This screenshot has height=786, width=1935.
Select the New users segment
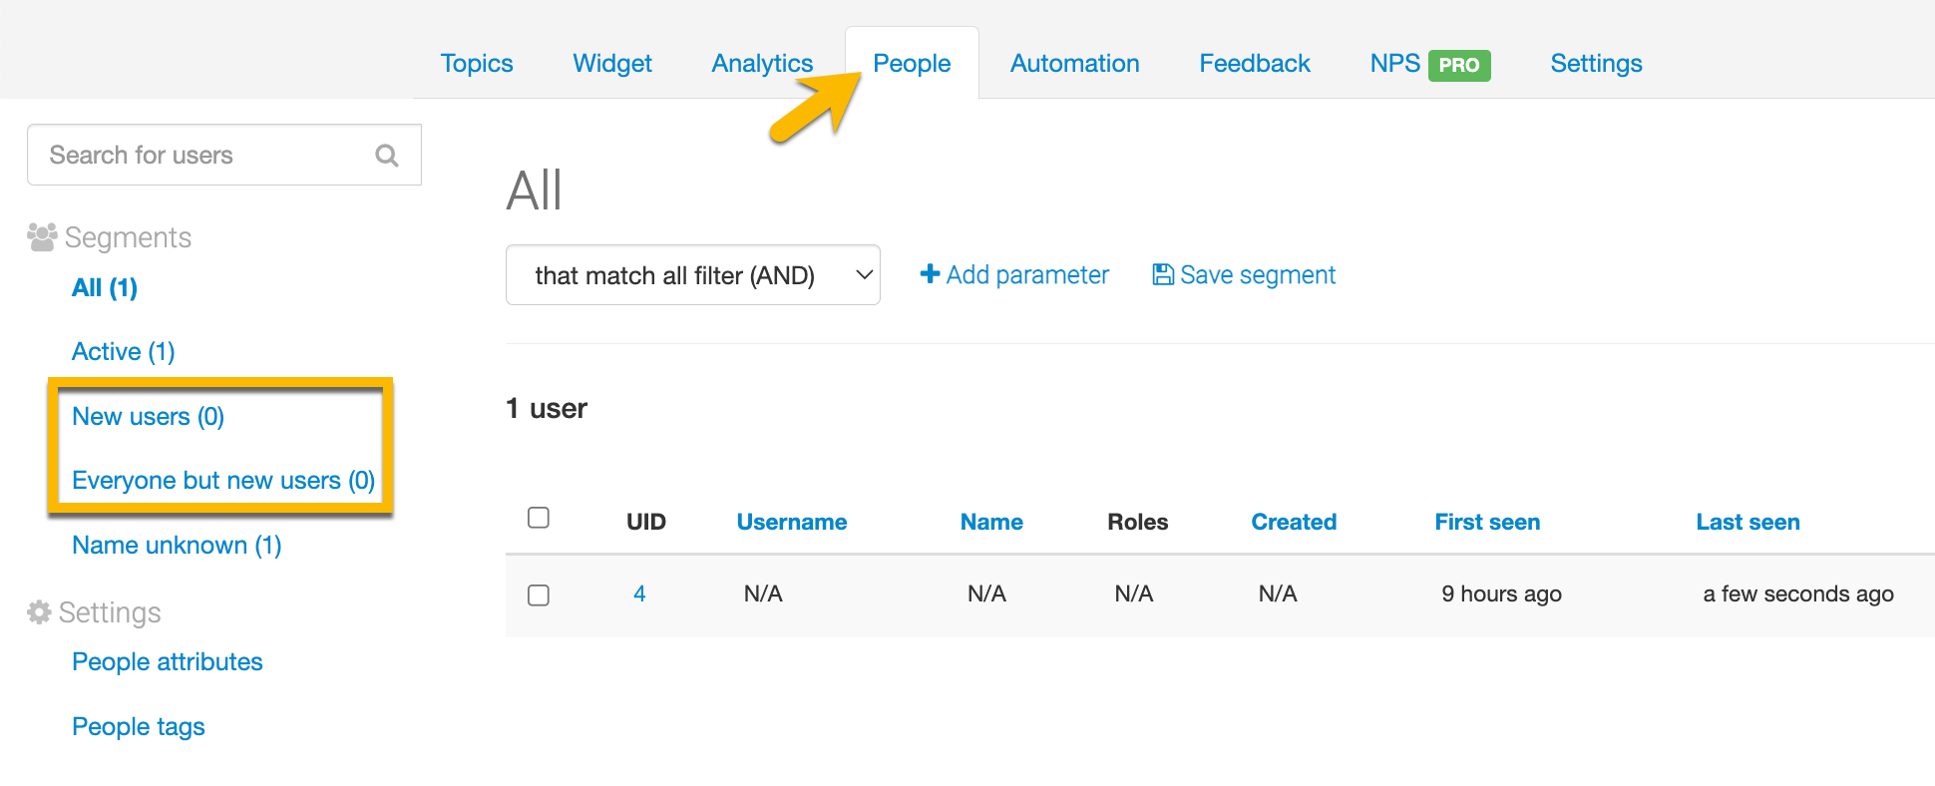coord(148,417)
